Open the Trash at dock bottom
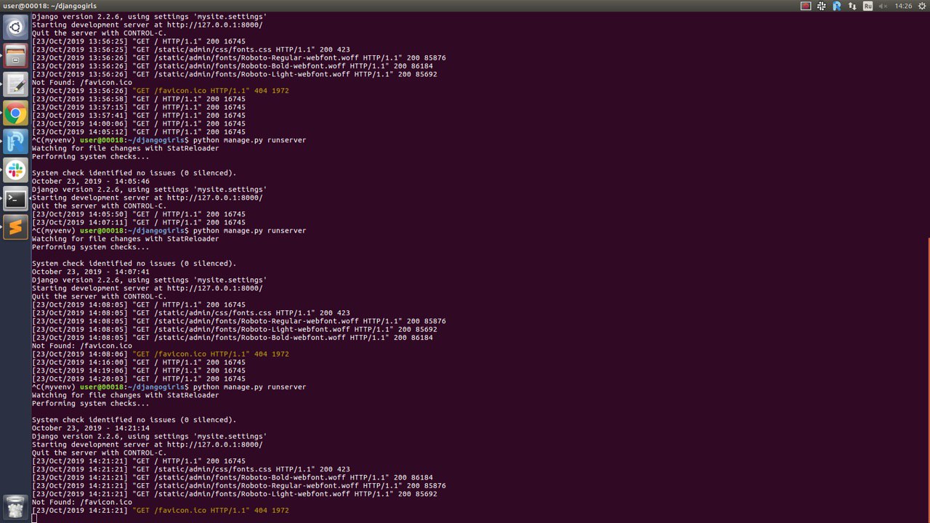The height and width of the screenshot is (523, 930). pos(15,506)
